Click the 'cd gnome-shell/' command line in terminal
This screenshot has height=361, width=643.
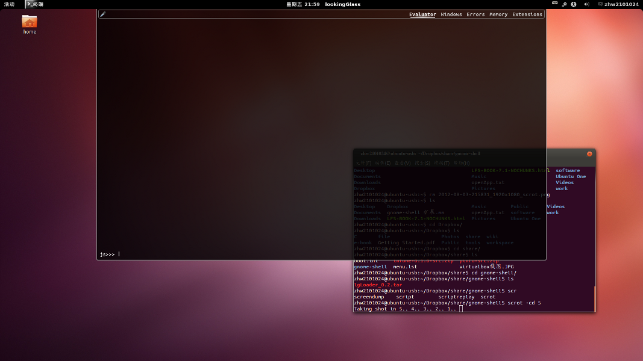(x=435, y=273)
